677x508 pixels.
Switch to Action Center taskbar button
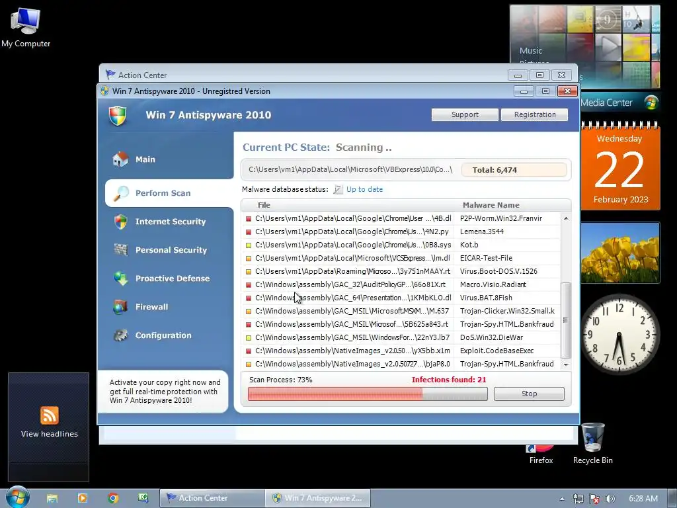212,498
